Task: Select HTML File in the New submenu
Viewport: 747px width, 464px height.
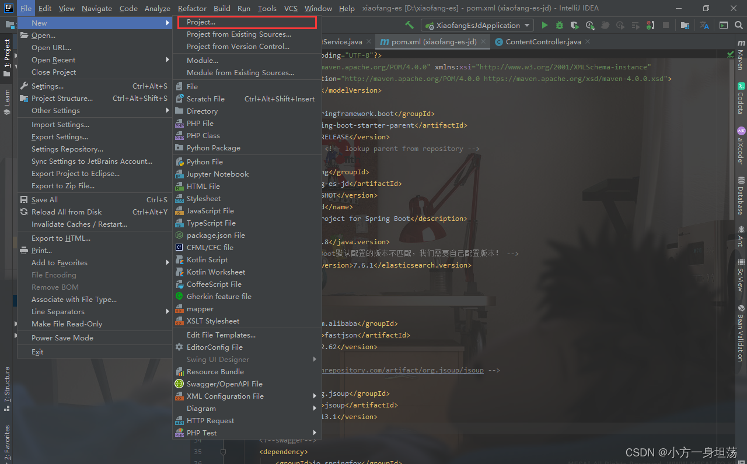Action: tap(247, 186)
